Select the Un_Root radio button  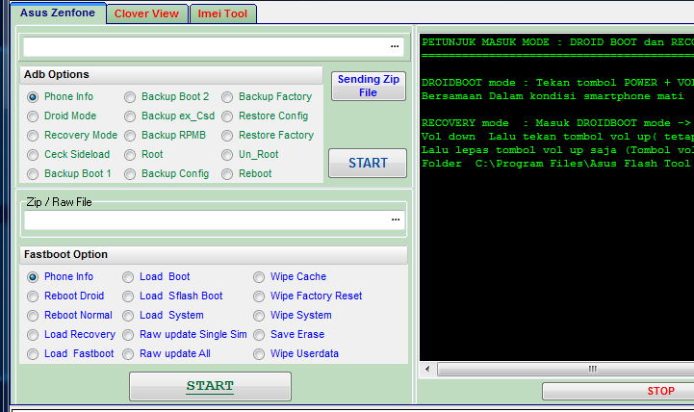tap(227, 155)
